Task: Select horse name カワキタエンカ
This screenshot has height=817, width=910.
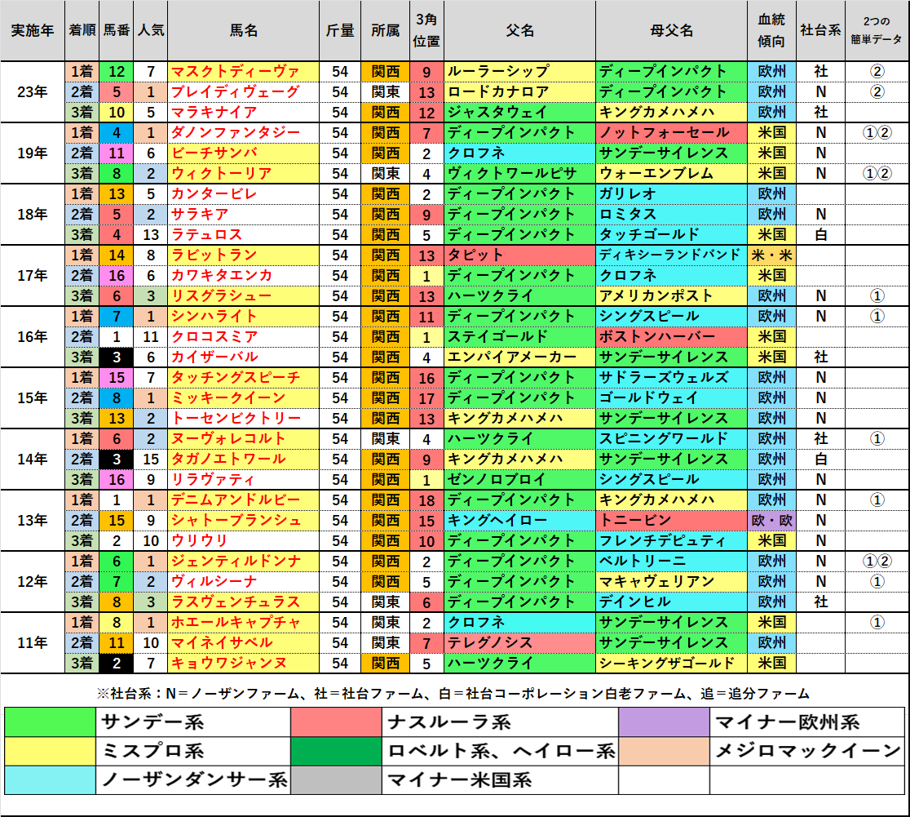Action: 243,275
